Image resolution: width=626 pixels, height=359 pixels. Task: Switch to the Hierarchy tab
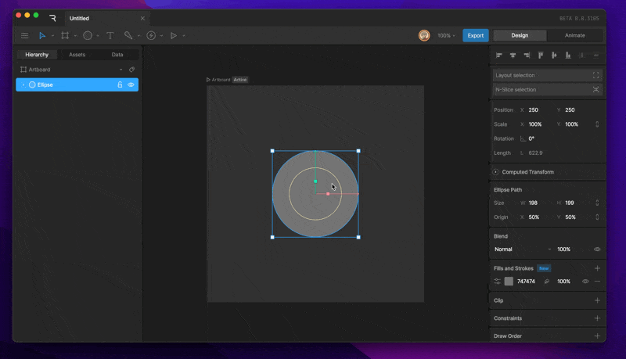[x=37, y=55]
